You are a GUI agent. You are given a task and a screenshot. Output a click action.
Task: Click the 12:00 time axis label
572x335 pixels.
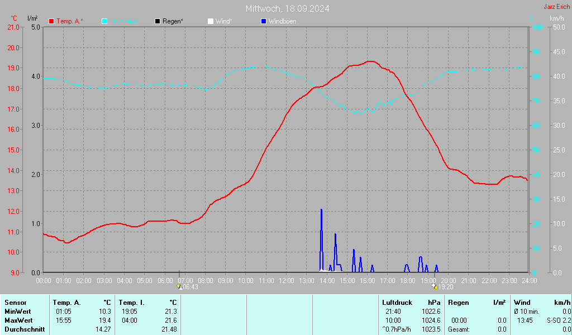(x=287, y=280)
